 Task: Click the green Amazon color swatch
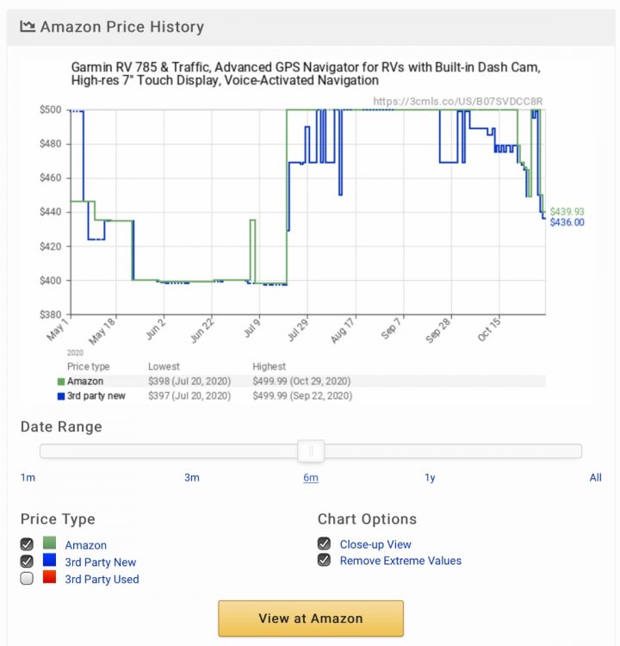coord(49,544)
